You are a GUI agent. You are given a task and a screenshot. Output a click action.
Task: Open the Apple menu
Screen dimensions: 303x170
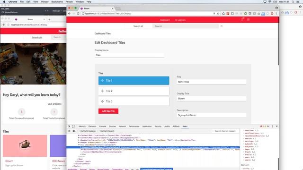[4, 2]
